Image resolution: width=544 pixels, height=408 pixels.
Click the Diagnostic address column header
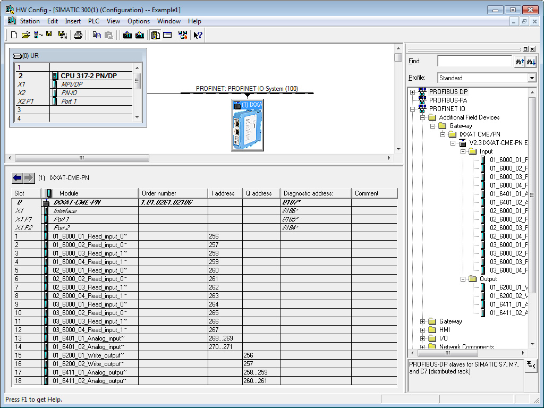coord(316,193)
